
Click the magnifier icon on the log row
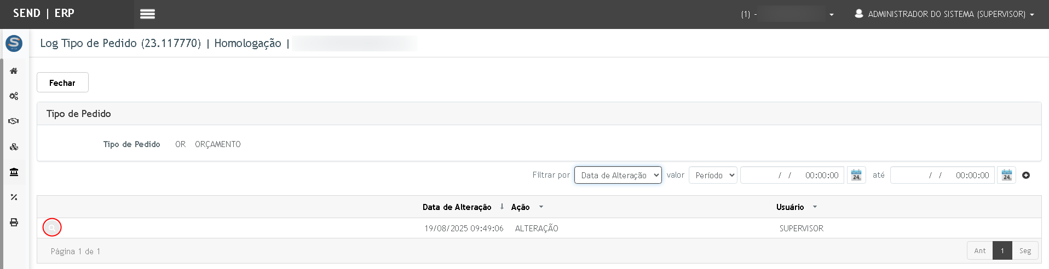[x=52, y=227]
